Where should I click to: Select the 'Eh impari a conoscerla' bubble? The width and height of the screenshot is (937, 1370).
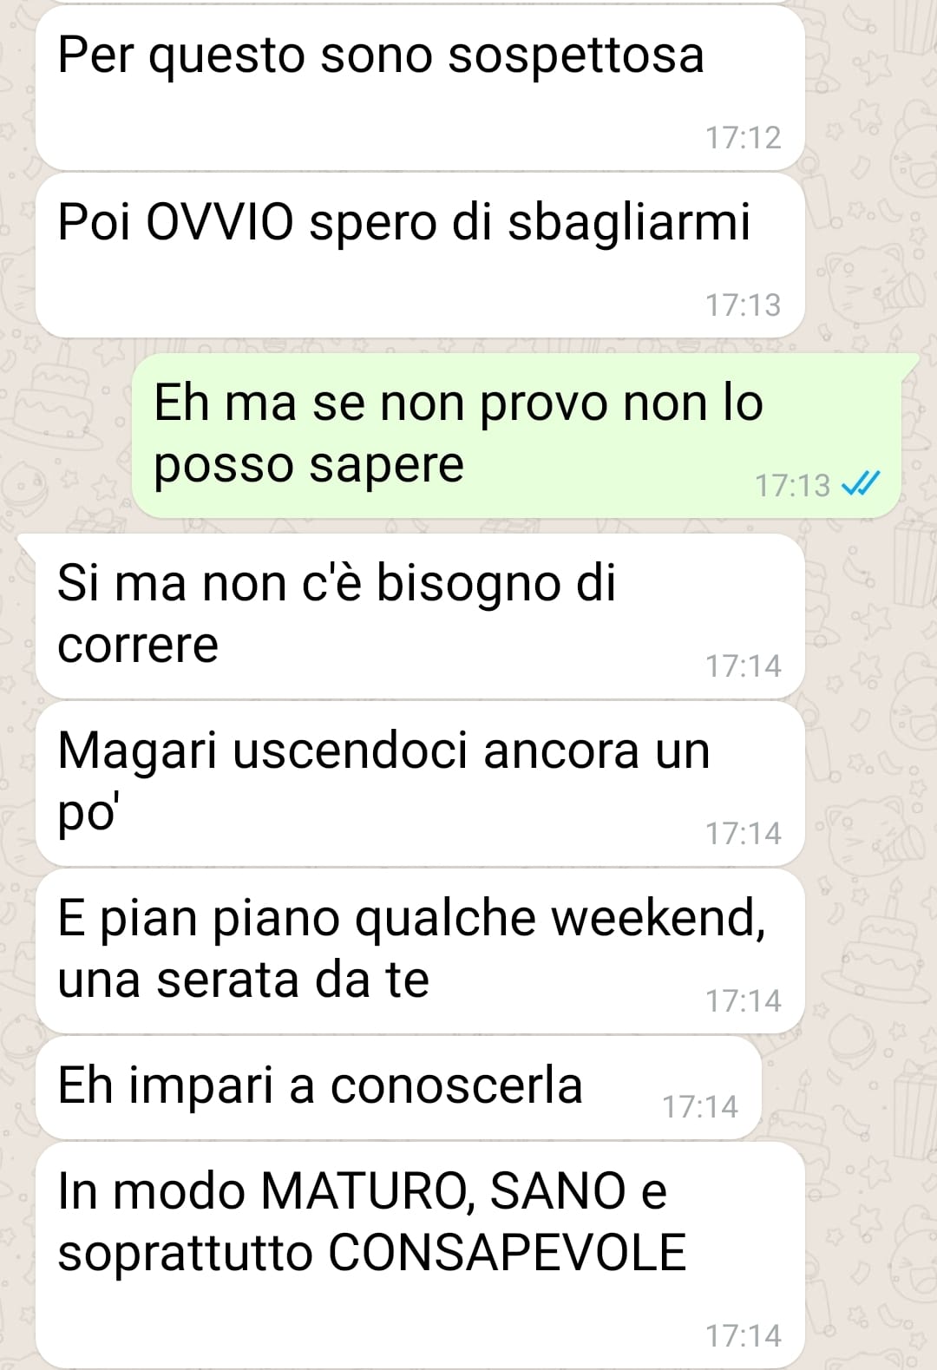pos(399,1087)
